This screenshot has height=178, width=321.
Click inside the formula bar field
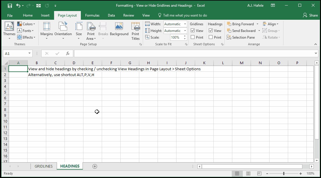(x=194, y=53)
